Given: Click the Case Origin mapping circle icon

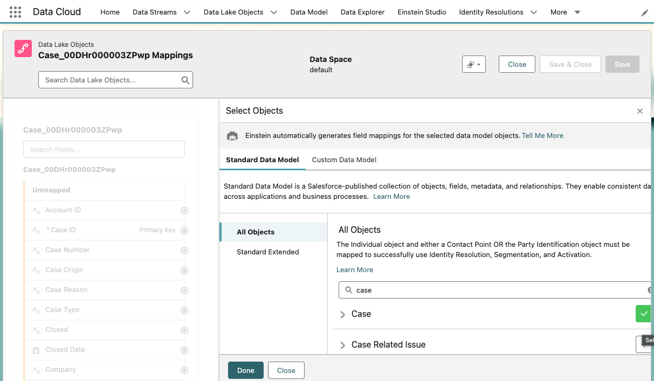Looking at the screenshot, I should 184,271.
